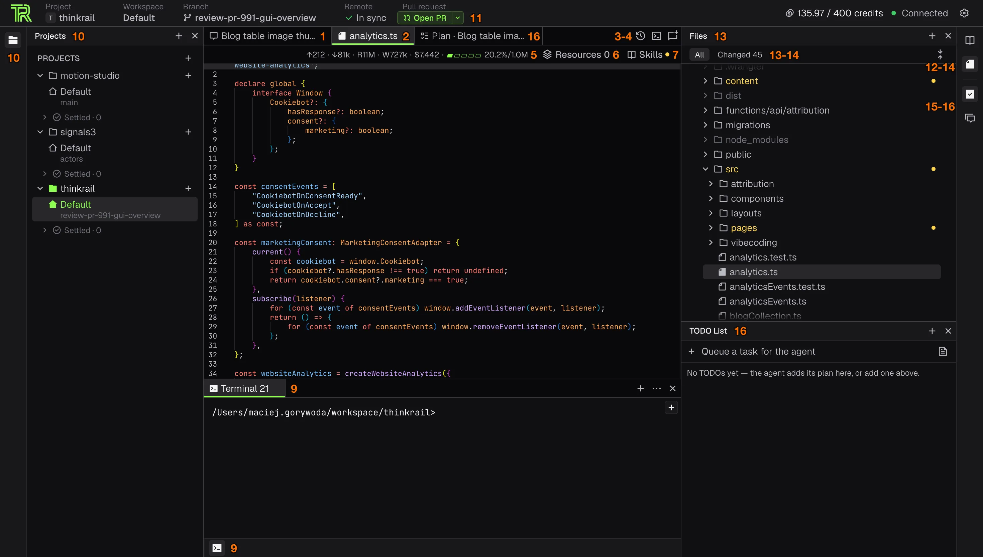Image resolution: width=983 pixels, height=557 pixels.
Task: Click the terminal icon in bottom bar
Action: click(217, 548)
